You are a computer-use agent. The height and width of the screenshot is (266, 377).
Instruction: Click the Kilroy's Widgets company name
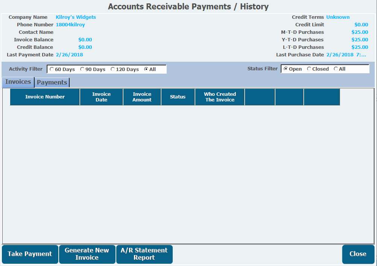[x=76, y=17]
